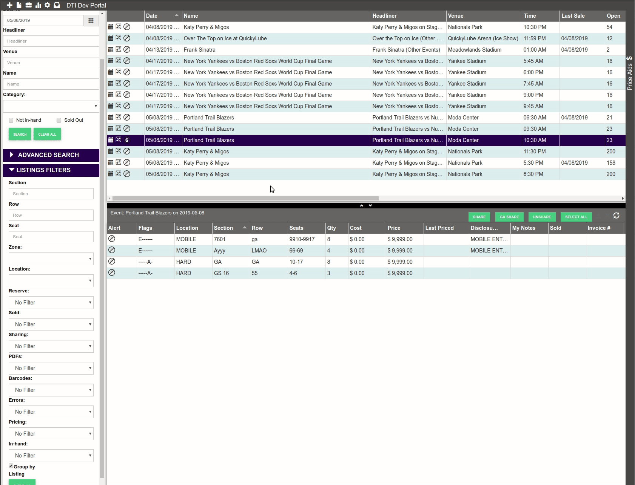Enable the Not in-hand checkbox
This screenshot has height=485, width=635.
point(11,120)
